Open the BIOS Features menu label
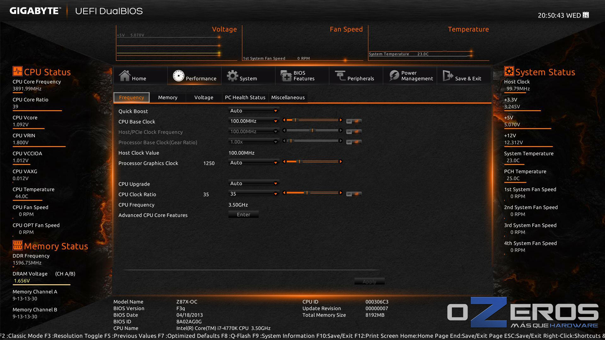 (x=304, y=76)
